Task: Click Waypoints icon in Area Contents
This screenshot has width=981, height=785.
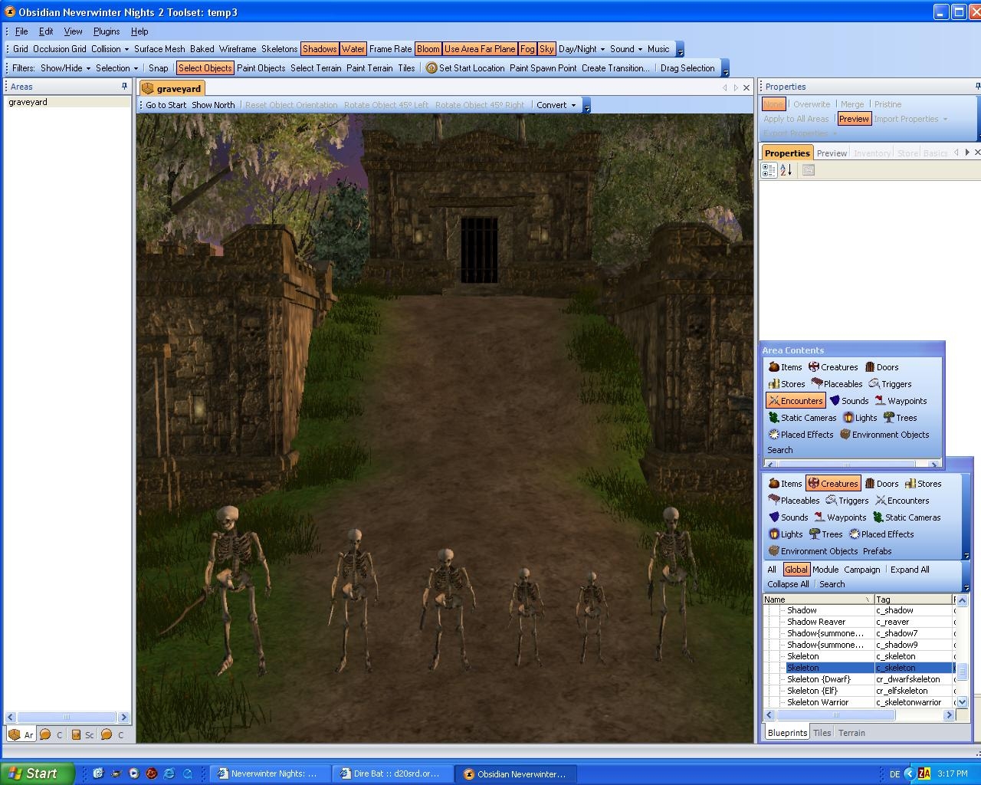Action: point(881,401)
